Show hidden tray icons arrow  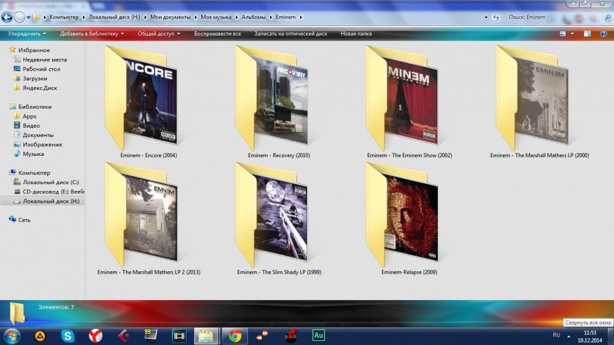tap(569, 336)
